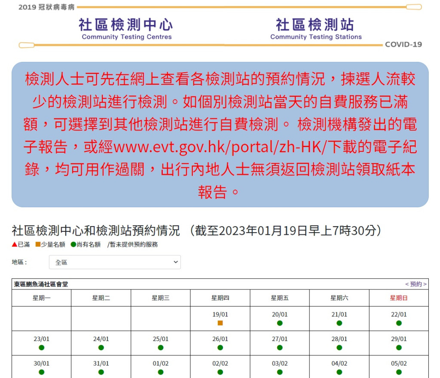Click the blue notice box with red text
The image size is (440, 378).
coord(220,134)
